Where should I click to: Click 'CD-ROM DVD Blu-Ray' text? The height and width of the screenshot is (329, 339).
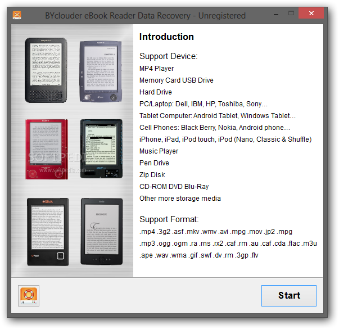click(x=174, y=187)
